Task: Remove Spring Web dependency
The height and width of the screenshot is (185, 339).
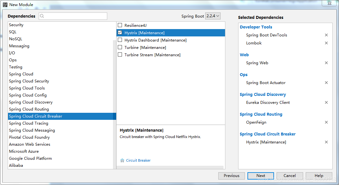Action: [x=326, y=63]
